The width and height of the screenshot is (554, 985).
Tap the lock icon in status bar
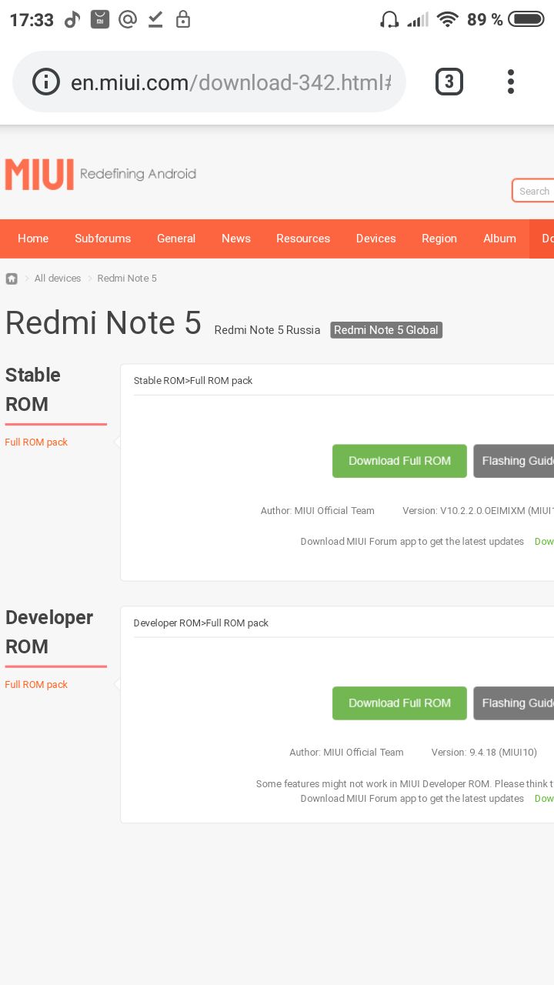click(183, 20)
